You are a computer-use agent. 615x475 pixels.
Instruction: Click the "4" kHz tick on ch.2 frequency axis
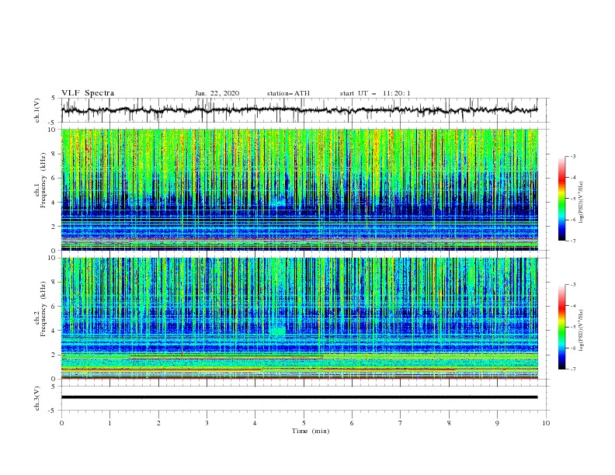pyautogui.click(x=54, y=331)
